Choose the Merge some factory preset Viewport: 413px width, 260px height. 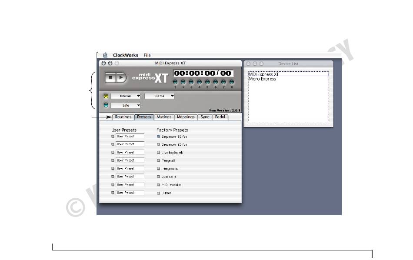coord(158,169)
